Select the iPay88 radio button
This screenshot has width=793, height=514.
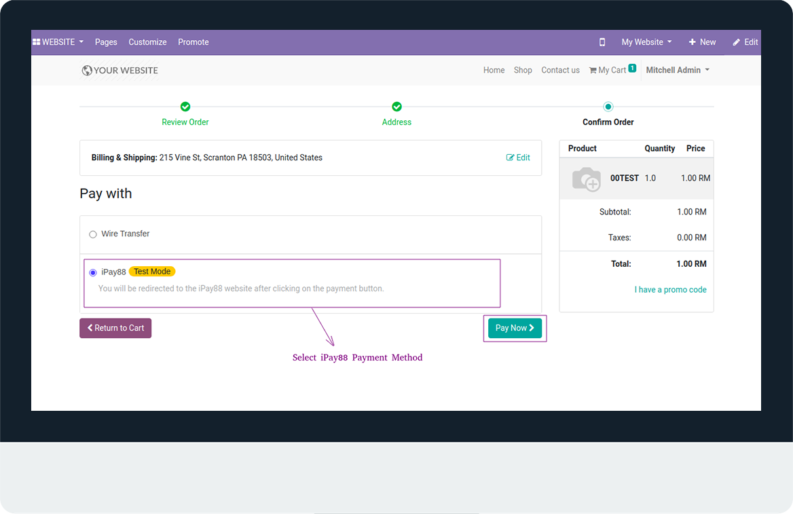[93, 273]
